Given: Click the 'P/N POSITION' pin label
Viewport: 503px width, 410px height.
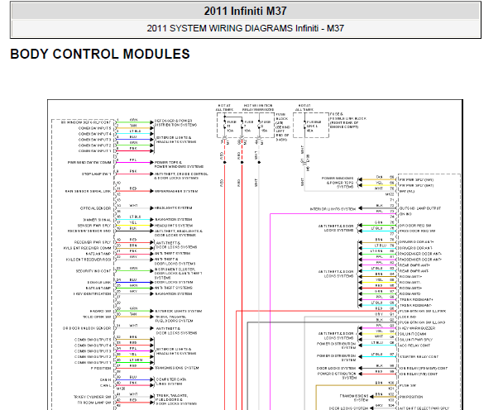Looking at the screenshot, I should (411, 397).
